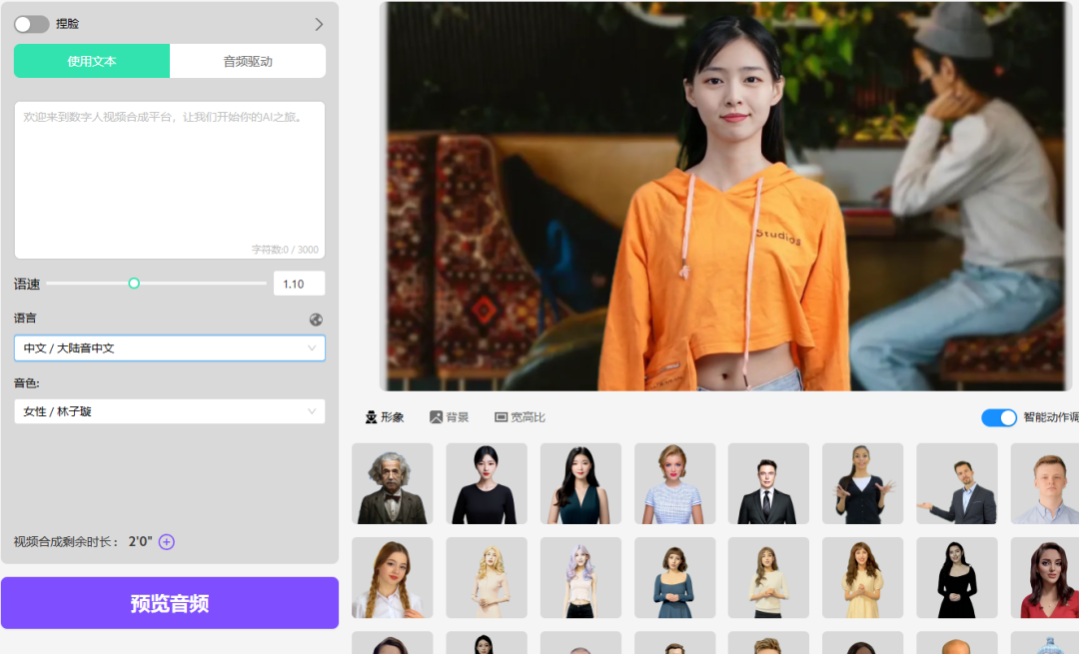Toggle the 智能动作 smart motion switch
The image size is (1079, 654).
[x=998, y=417]
